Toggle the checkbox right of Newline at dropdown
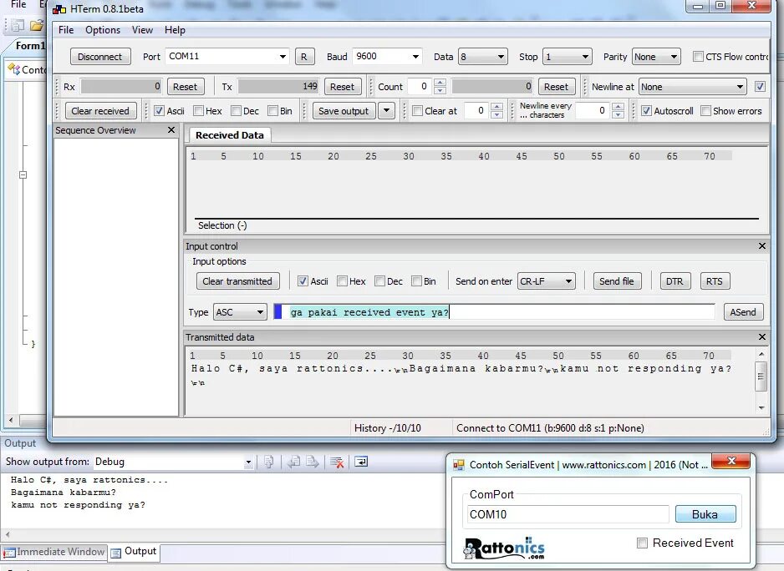Image resolution: width=784 pixels, height=571 pixels. (x=760, y=87)
